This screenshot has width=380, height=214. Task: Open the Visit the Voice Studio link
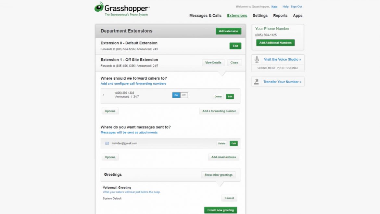click(282, 60)
